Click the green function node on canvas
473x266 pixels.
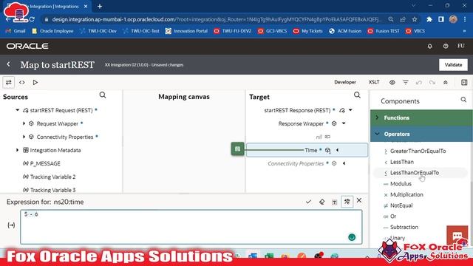point(238,149)
